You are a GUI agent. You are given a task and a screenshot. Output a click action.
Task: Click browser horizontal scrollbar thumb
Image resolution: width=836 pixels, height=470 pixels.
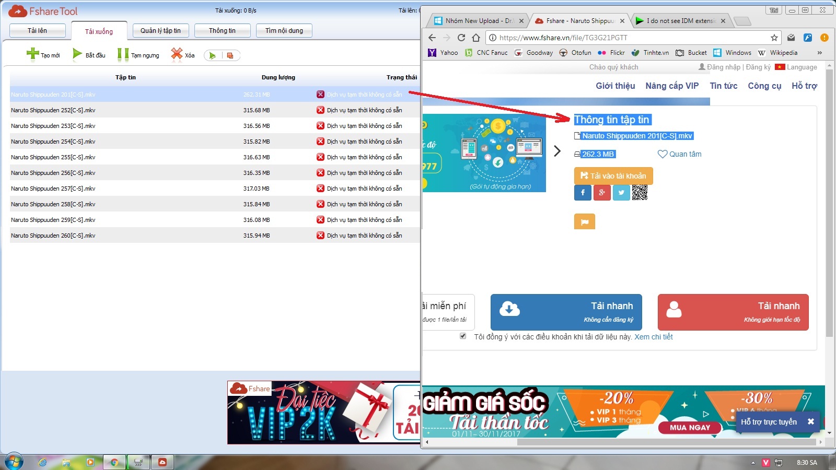click(x=666, y=442)
